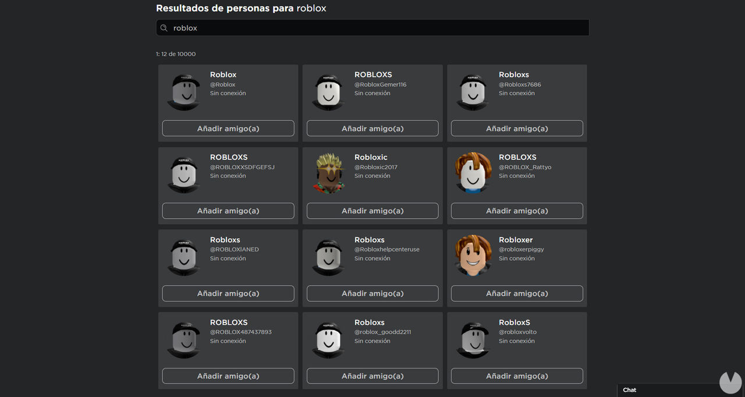This screenshot has height=397, width=745.
Task: Click the search magnifier icon
Action: 164,28
